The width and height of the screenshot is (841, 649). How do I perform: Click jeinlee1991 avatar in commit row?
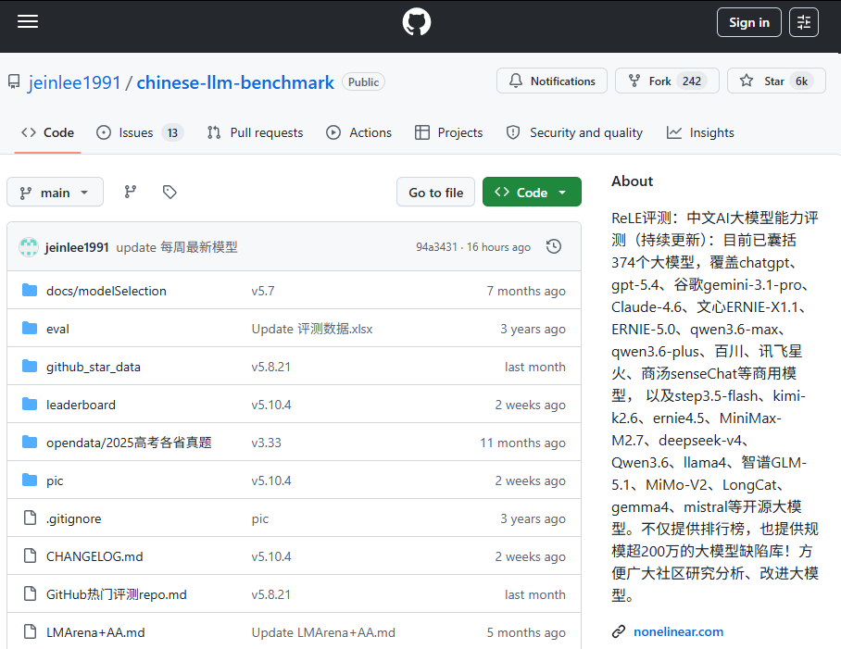coord(29,247)
